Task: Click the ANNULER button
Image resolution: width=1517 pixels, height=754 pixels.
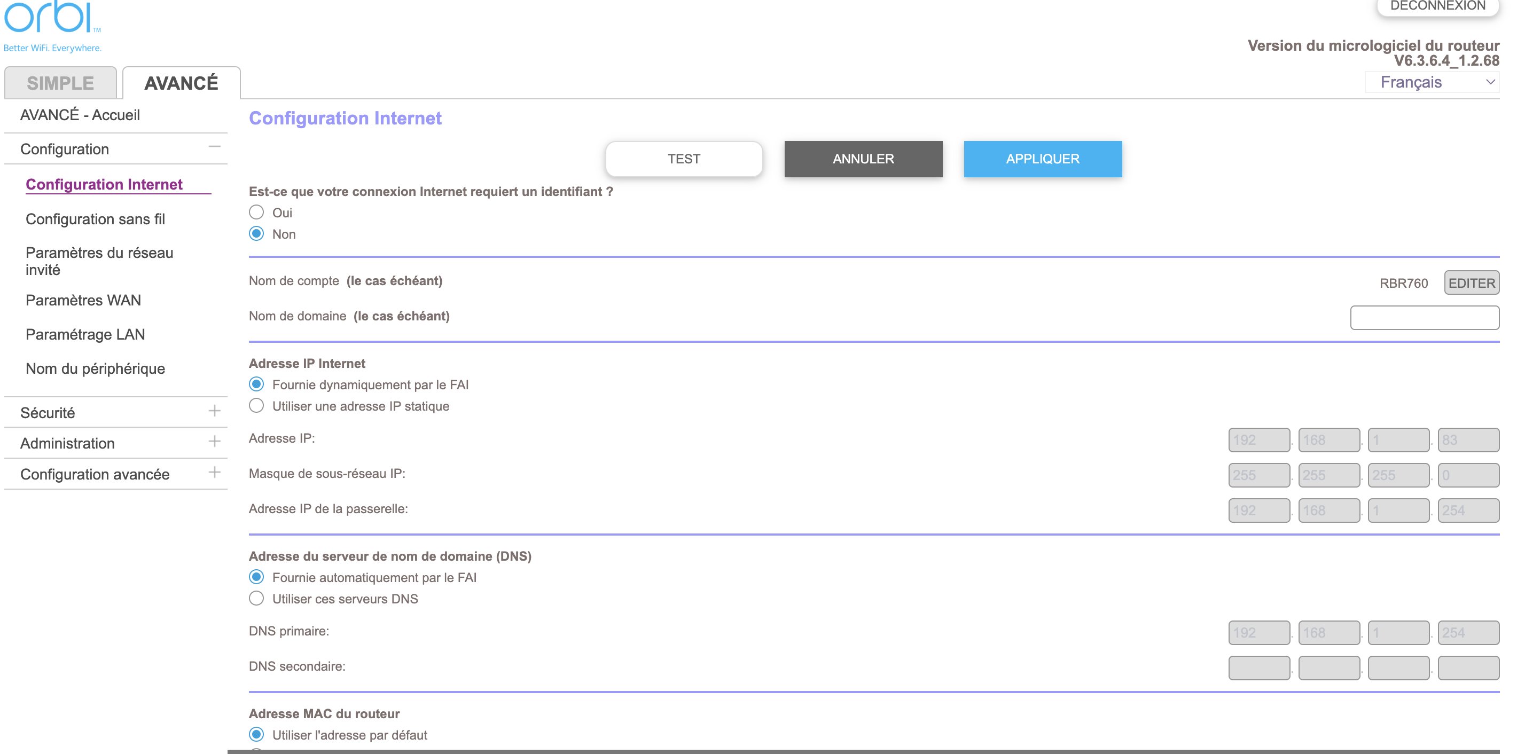Action: coord(863,159)
